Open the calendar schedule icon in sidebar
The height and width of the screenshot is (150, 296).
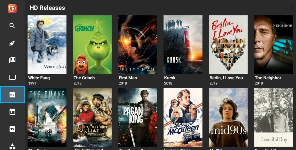tap(12, 112)
